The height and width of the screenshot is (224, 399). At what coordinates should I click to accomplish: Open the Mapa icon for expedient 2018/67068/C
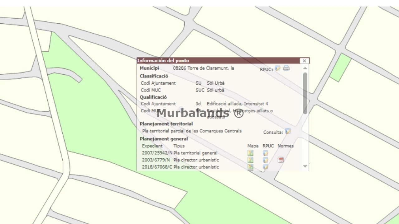click(250, 167)
